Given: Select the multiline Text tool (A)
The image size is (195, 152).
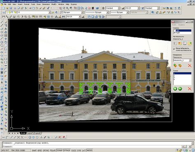Looking at the screenshot, I should pos(2,83).
